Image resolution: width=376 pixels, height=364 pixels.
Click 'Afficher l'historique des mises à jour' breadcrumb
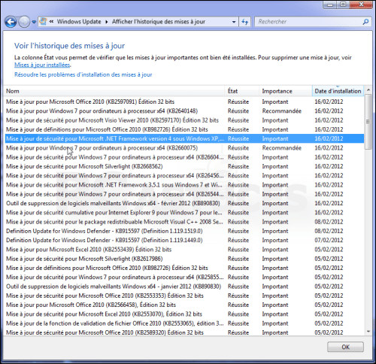point(159,22)
